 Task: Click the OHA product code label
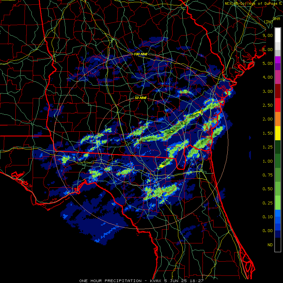(x=276, y=19)
